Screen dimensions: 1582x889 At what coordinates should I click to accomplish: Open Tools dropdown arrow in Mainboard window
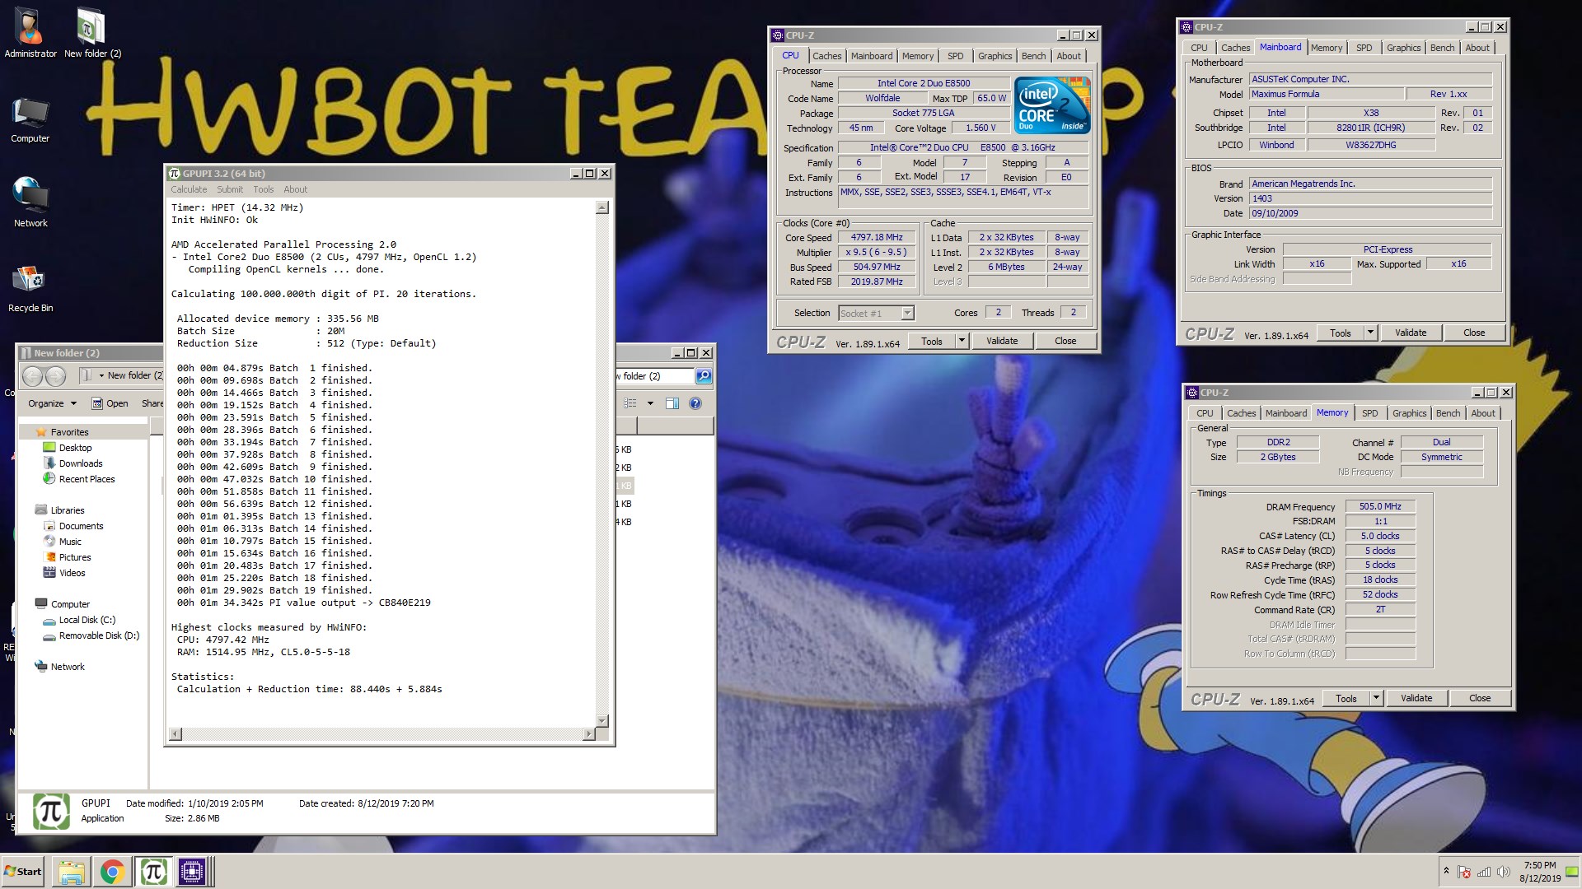pyautogui.click(x=1370, y=333)
